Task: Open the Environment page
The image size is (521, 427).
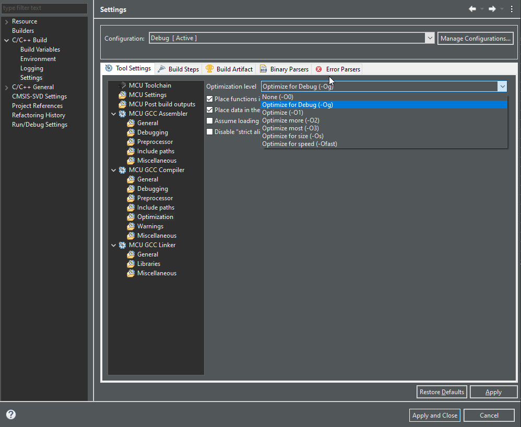Action: [38, 59]
